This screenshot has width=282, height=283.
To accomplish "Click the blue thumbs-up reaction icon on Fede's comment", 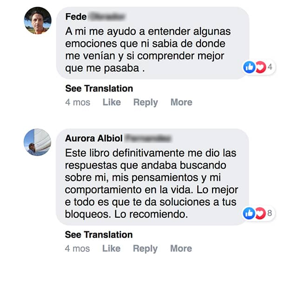I will click(x=249, y=68).
